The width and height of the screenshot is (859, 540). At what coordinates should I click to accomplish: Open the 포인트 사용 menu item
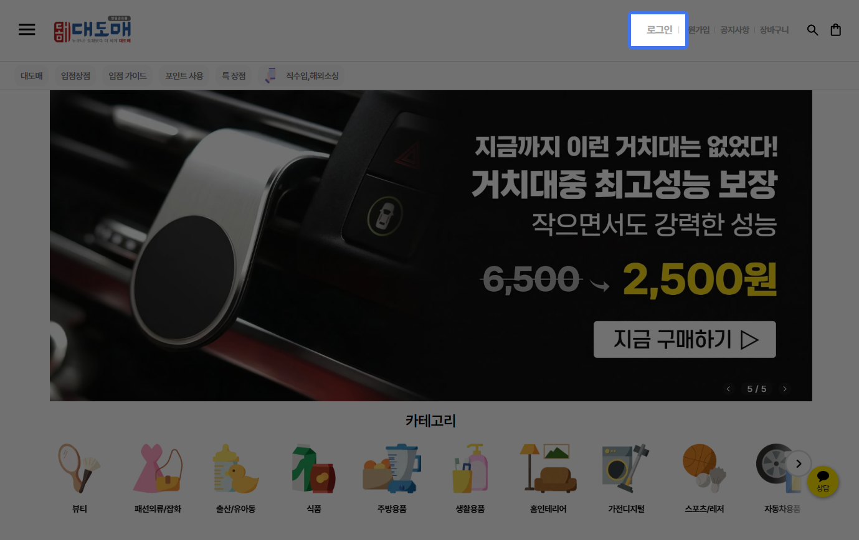(184, 76)
